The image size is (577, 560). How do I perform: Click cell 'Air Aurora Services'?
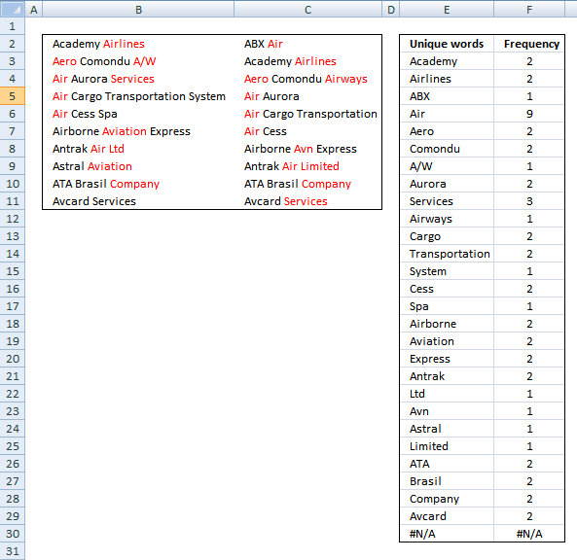[x=138, y=79]
